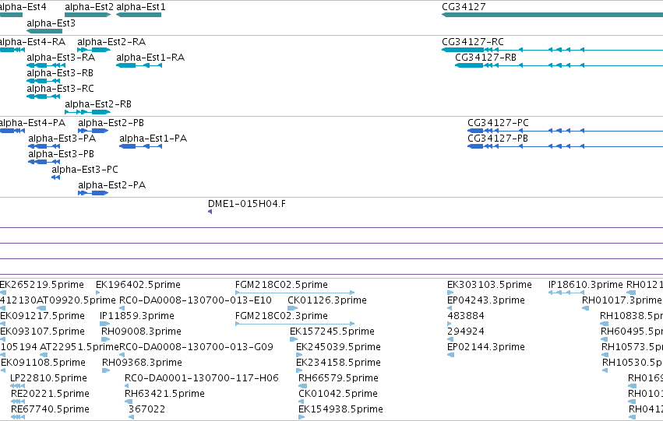Viewport: 663px width, 421px height.
Task: Select the alpha-Est1-PA protein feature
Action: click(x=141, y=146)
